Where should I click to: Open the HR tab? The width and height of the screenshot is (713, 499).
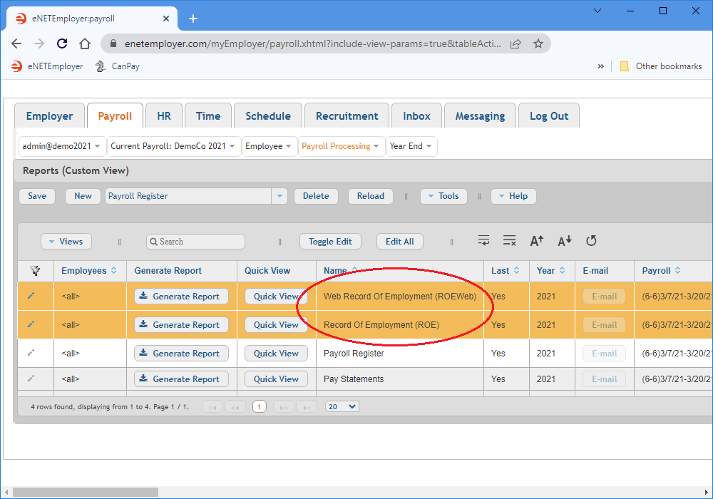[x=163, y=116]
